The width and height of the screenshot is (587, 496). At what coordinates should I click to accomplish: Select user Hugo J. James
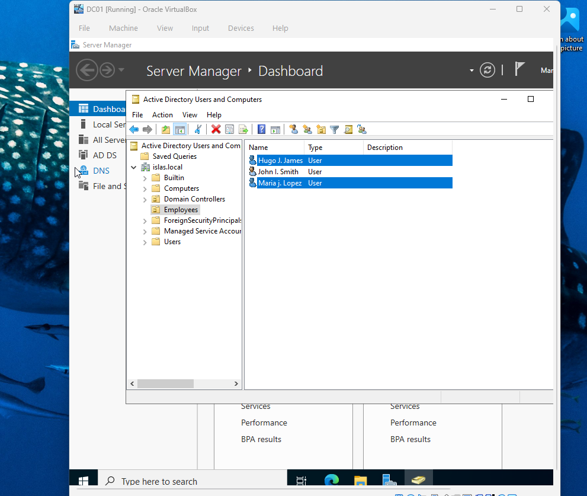[351, 161]
